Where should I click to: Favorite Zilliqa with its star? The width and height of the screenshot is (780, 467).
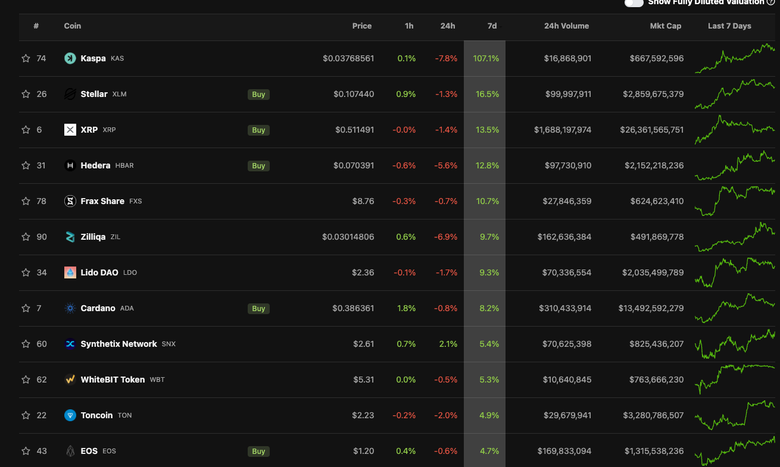pos(26,237)
